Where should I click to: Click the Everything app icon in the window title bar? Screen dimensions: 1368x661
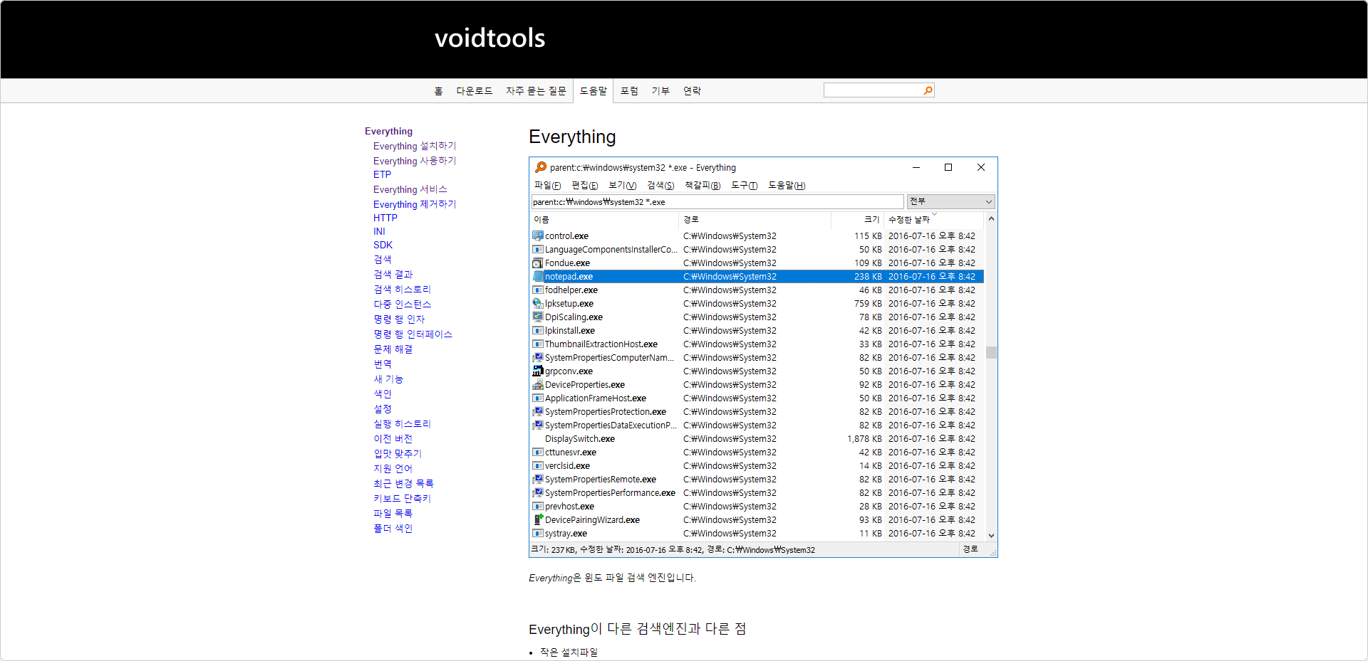point(541,167)
